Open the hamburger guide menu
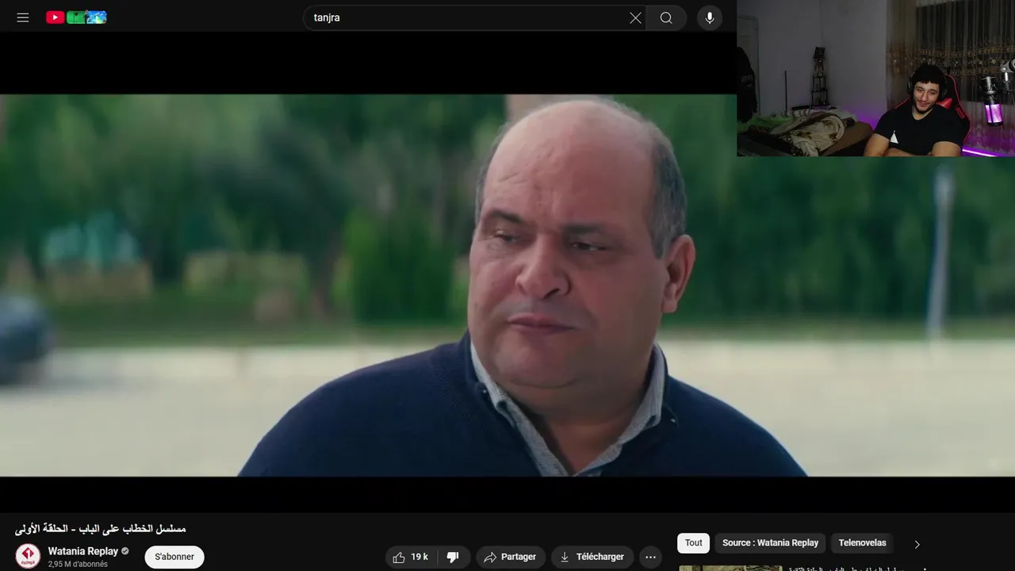This screenshot has width=1015, height=571. [23, 17]
